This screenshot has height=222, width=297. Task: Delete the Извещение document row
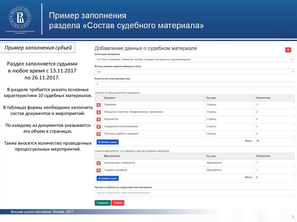(x=98, y=112)
